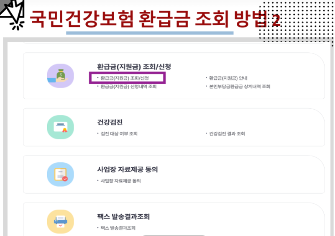This screenshot has width=335, height=236.
Task: Open 검진 대상 여부 조회 link
Action: pos(119,133)
